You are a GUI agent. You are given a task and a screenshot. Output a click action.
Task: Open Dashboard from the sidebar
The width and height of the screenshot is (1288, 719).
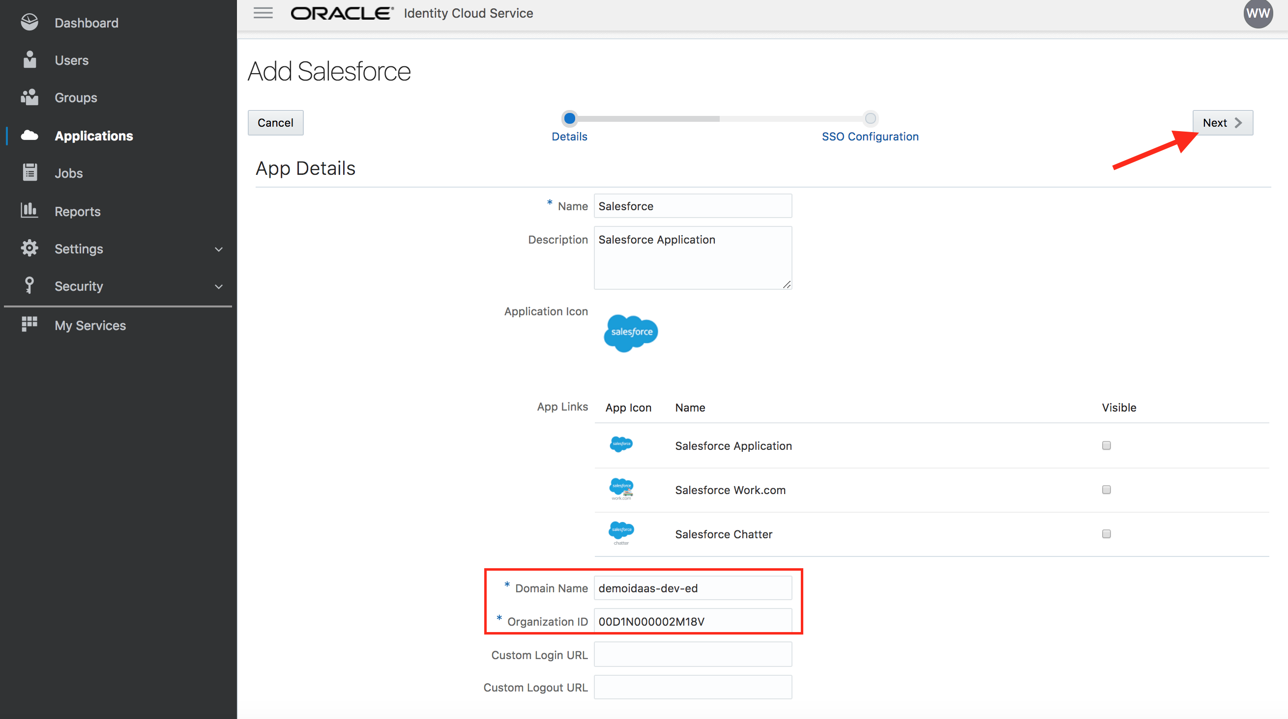[87, 23]
